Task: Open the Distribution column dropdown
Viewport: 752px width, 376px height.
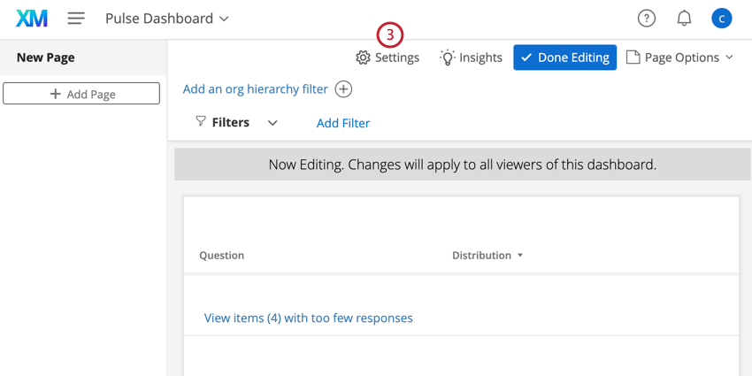Action: tap(520, 256)
